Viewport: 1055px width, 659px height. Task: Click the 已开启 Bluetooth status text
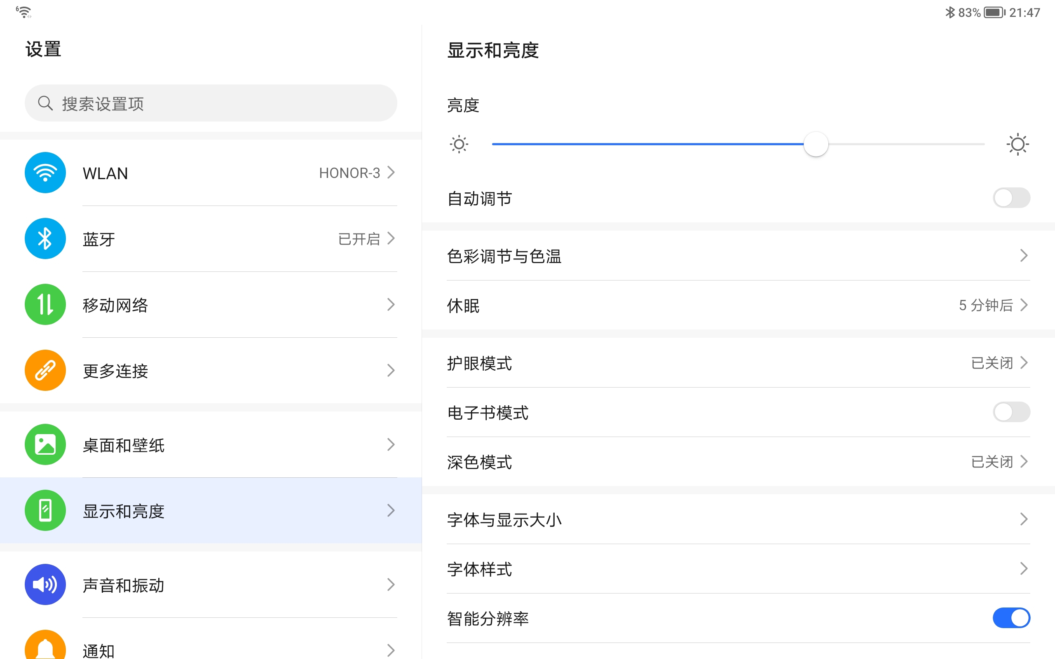[x=359, y=239]
